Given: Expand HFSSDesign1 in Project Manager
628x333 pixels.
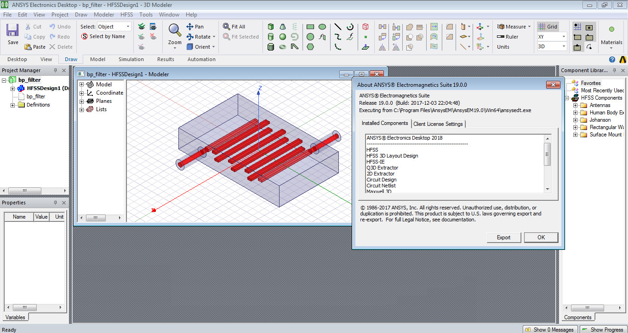Looking at the screenshot, I should pos(13,88).
